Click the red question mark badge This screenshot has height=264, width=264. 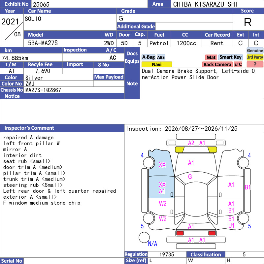tap(255, 64)
